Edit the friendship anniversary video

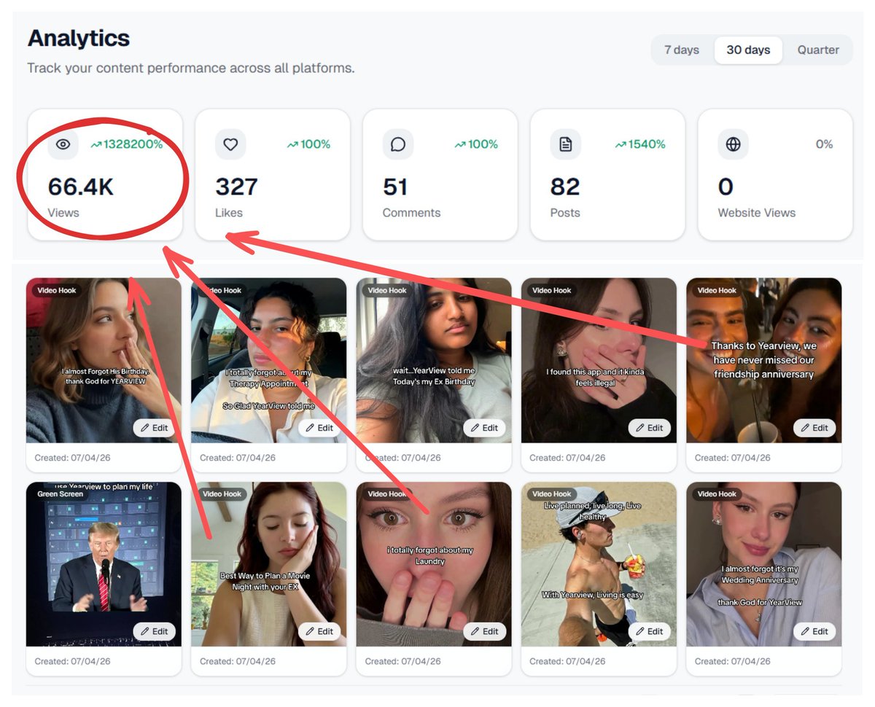814,428
